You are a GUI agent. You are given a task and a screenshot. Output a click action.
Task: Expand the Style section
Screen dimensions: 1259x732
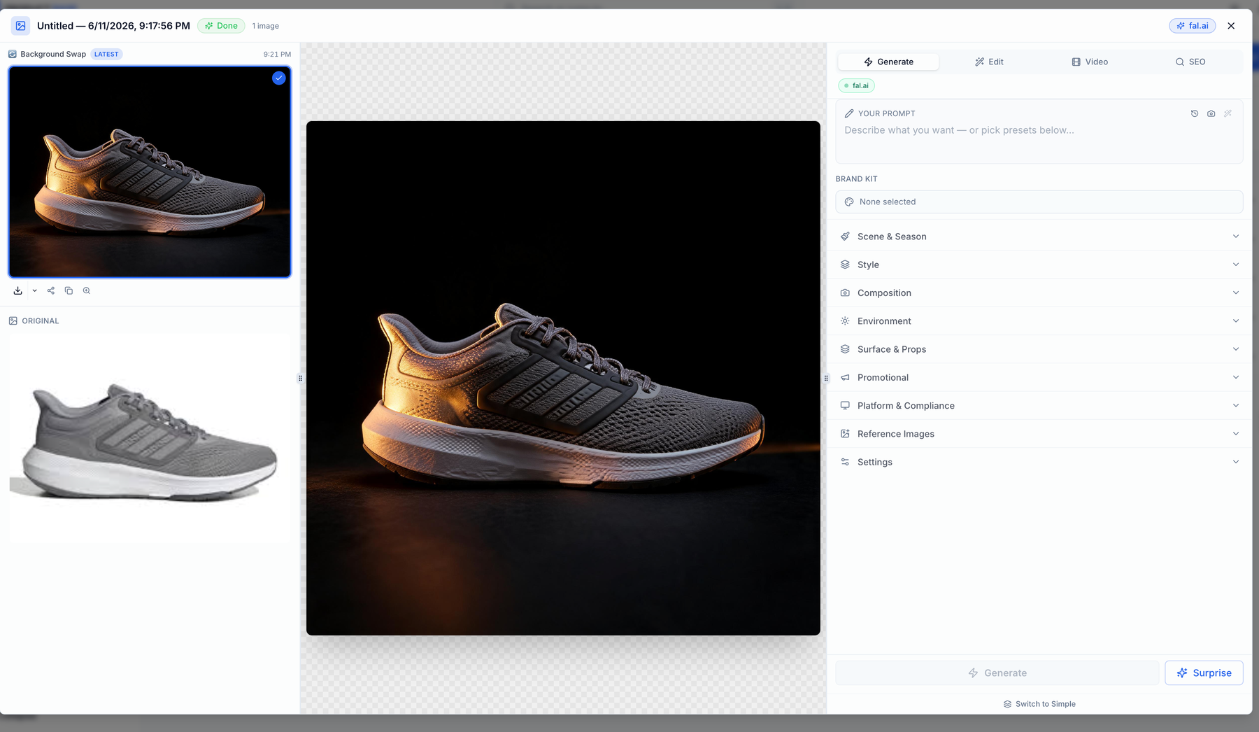1039,265
